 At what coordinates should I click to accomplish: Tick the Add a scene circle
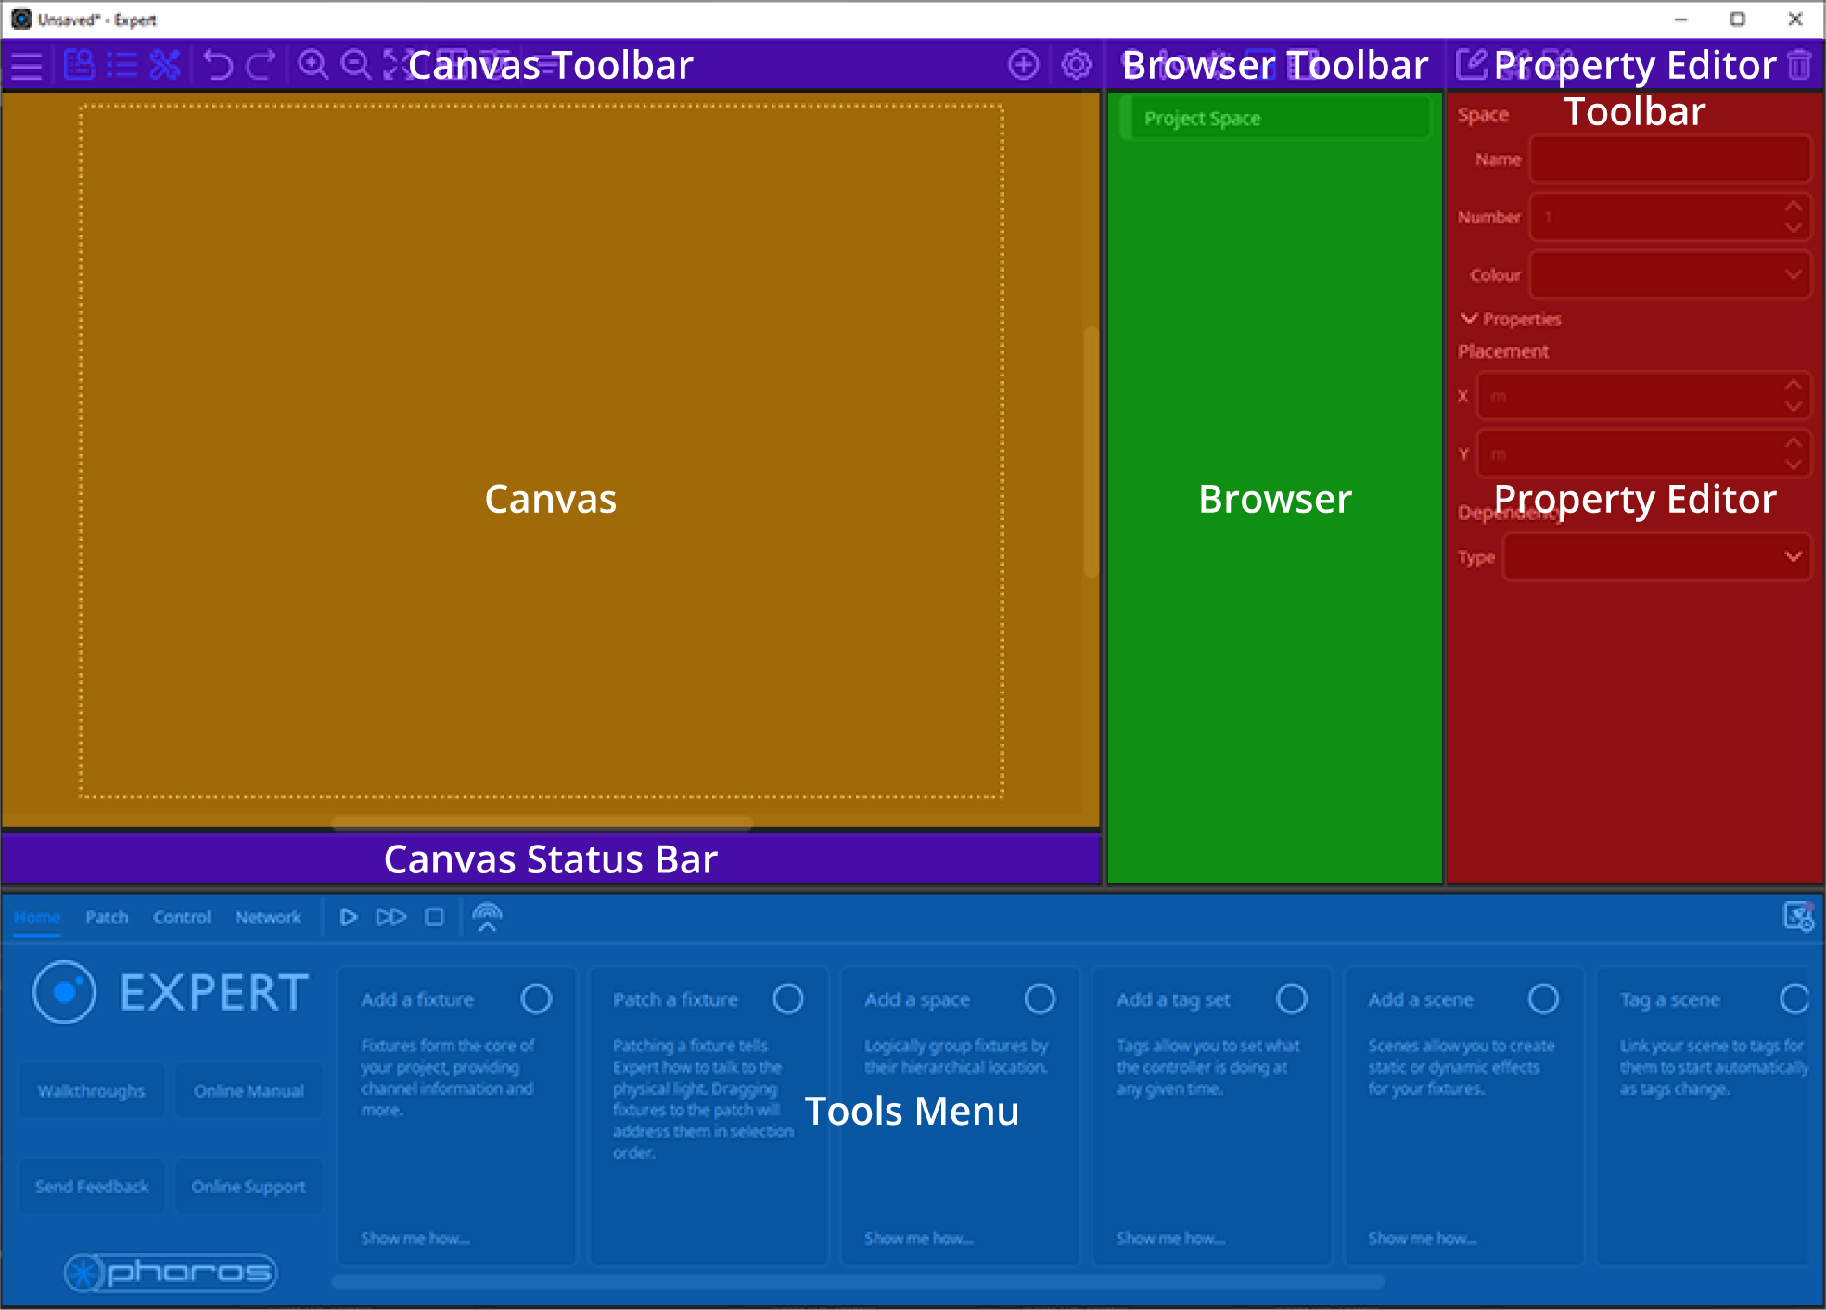1544,999
